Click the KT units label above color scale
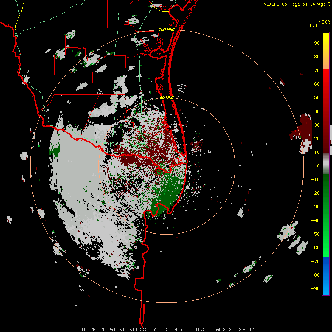The width and height of the screenshot is (332, 332). coord(315,25)
